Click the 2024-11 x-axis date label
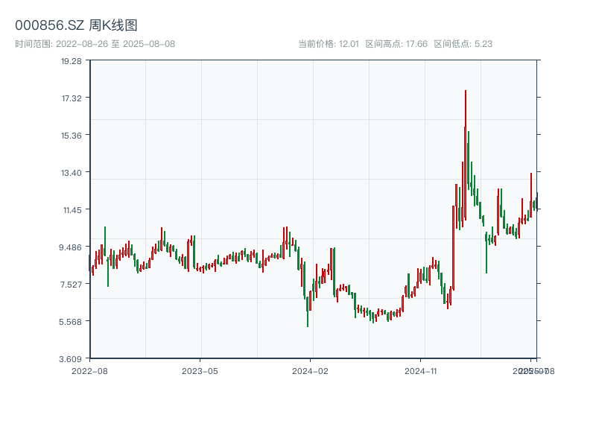 click(421, 370)
